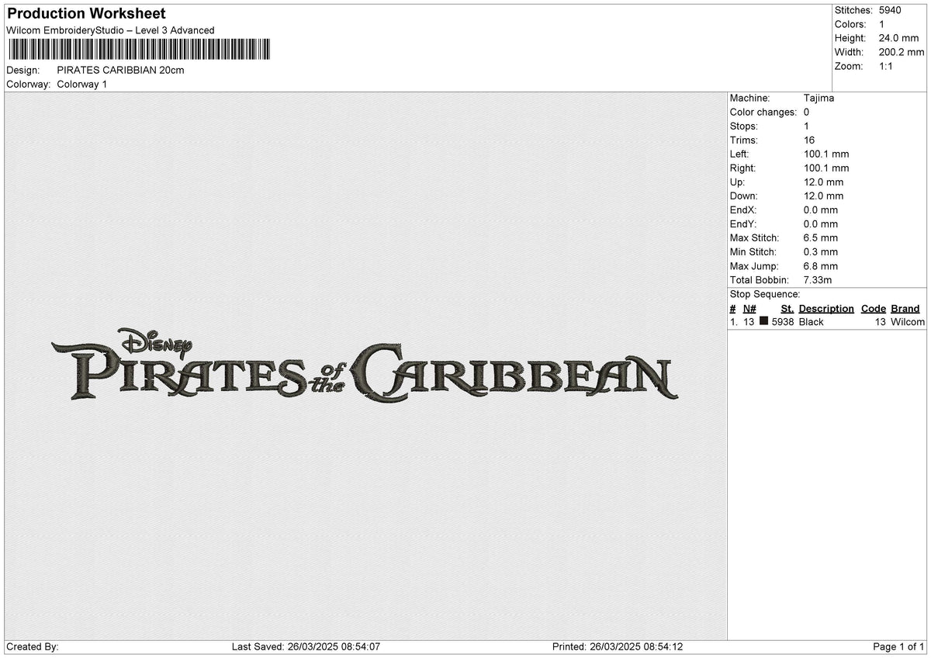Image resolution: width=931 pixels, height=658 pixels.
Task: Click the 'EndX:' value 0.0 mm
Action: [x=821, y=210]
